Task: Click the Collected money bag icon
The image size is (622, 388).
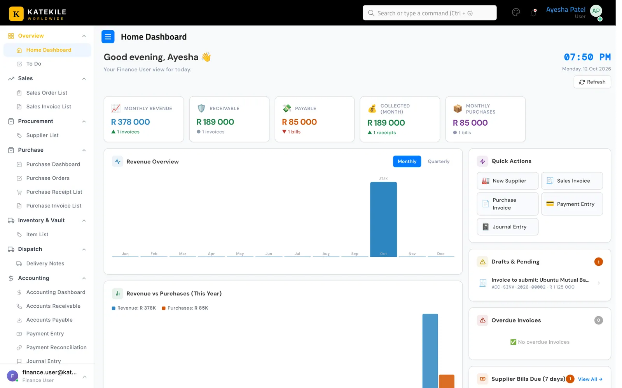Action: point(372,109)
